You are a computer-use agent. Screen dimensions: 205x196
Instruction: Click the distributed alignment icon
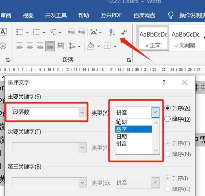tap(60, 46)
